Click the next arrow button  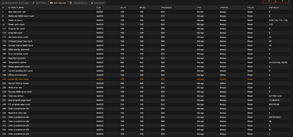tap(283, 1)
